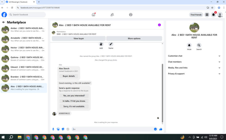Click the sticker icon in composer
226x140 pixels.
pyautogui.click(x=63, y=129)
